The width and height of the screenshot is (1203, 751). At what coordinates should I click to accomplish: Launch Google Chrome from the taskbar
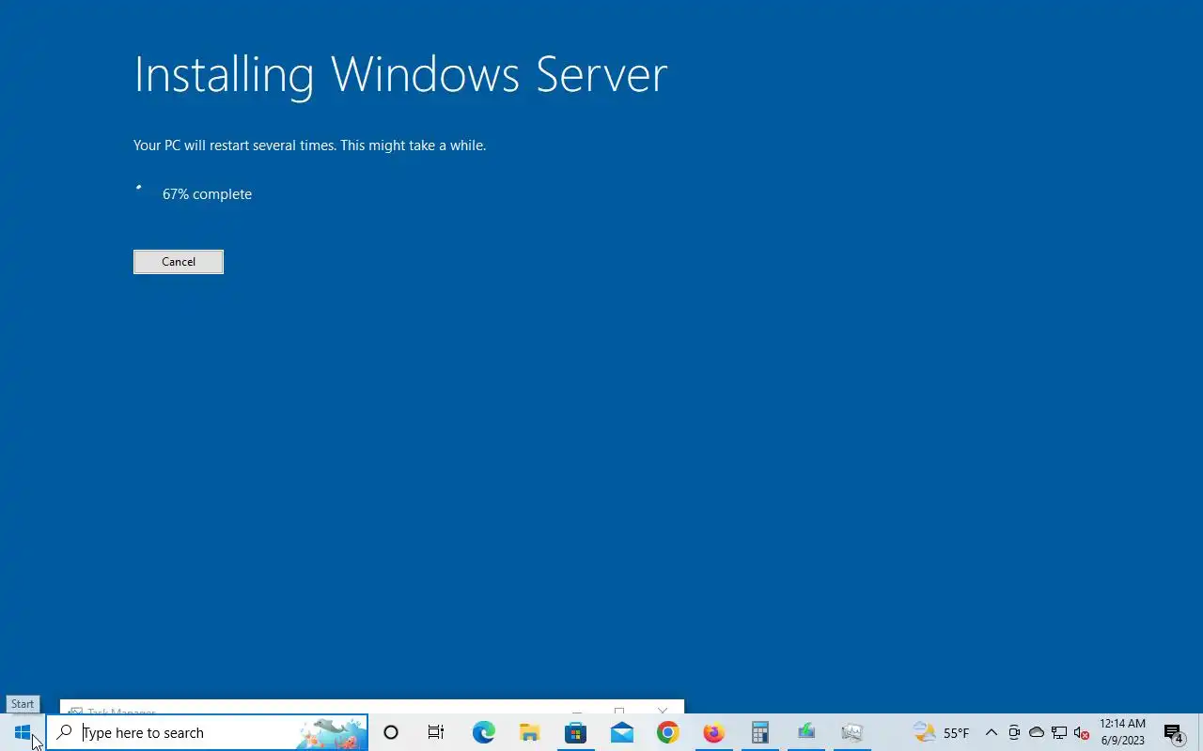667,732
